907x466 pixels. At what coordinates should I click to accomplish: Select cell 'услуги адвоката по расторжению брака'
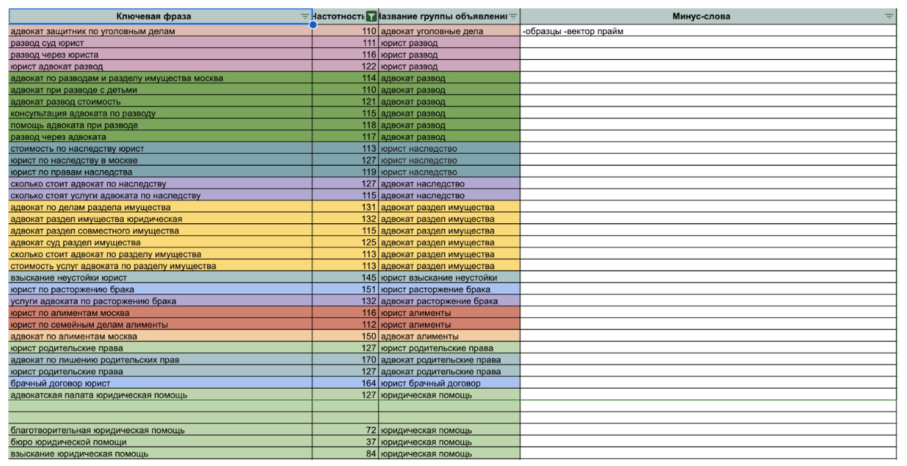pos(161,301)
